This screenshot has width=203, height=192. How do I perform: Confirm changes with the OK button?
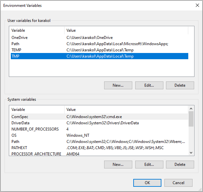[147, 183]
